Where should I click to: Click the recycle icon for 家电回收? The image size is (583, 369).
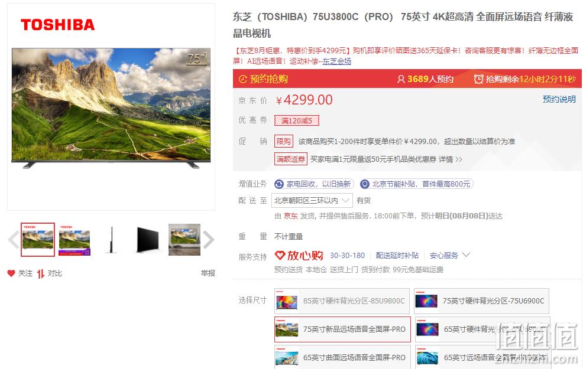(x=279, y=184)
